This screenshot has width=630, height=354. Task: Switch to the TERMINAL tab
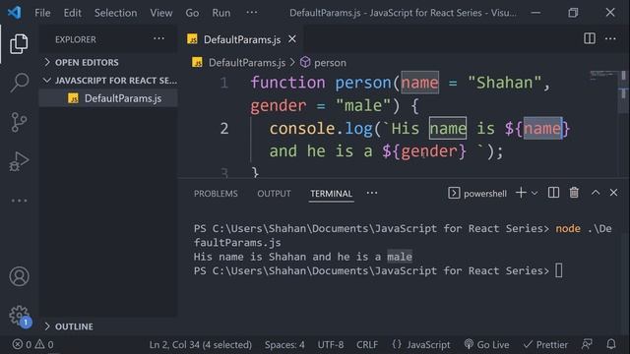coord(331,194)
